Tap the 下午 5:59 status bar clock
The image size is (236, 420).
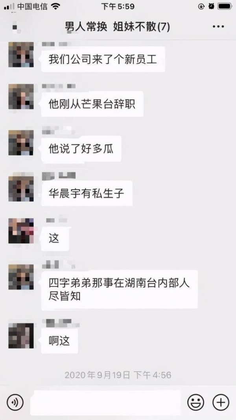click(x=118, y=6)
